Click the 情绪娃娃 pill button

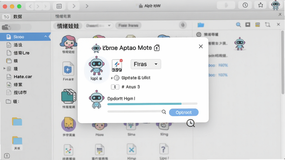[x=68, y=26]
